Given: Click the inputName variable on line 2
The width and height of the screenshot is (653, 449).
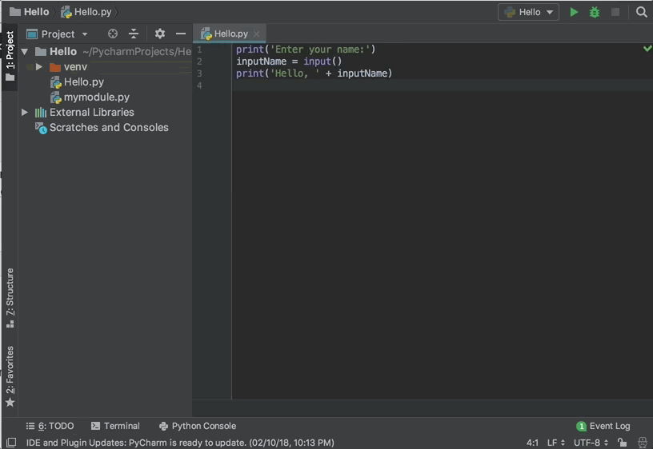Looking at the screenshot, I should click(262, 62).
